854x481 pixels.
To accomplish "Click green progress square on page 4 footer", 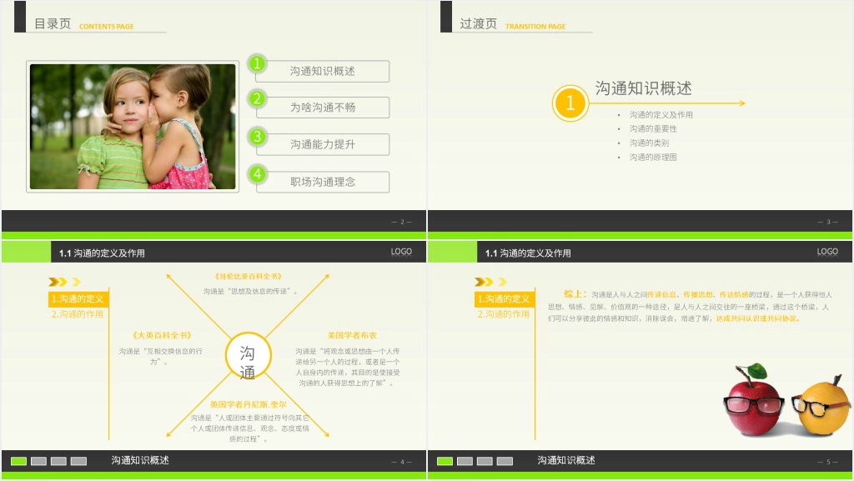I will (x=18, y=461).
